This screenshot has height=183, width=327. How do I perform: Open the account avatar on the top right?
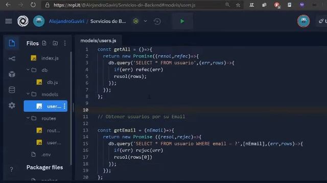303,21
